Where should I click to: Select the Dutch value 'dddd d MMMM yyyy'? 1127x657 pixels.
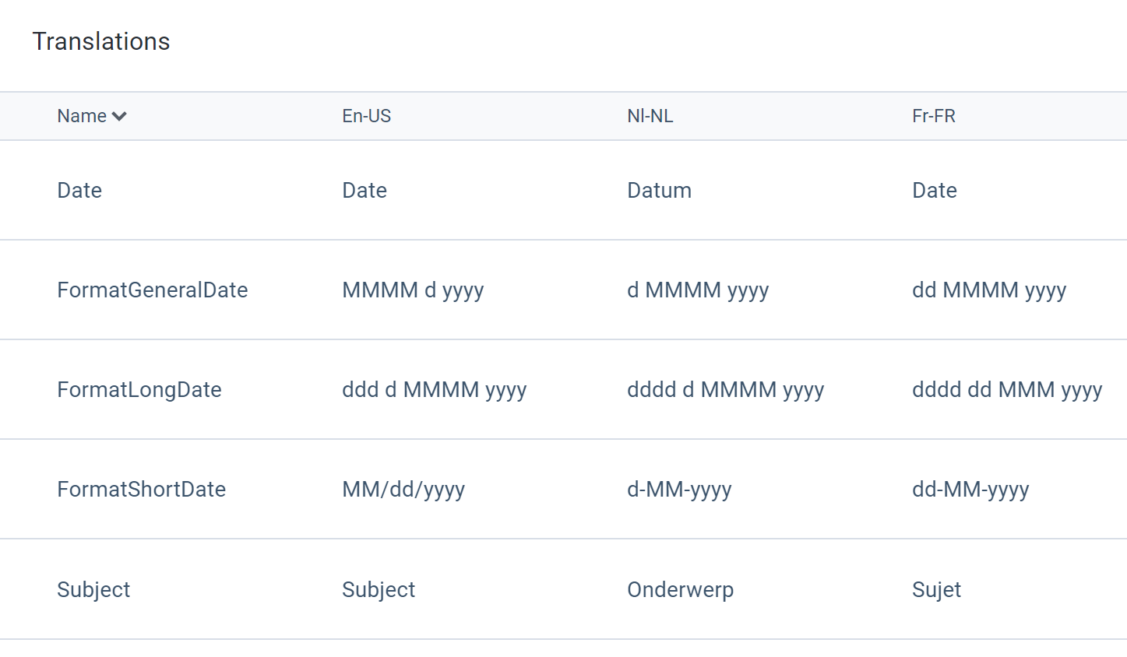coord(725,390)
